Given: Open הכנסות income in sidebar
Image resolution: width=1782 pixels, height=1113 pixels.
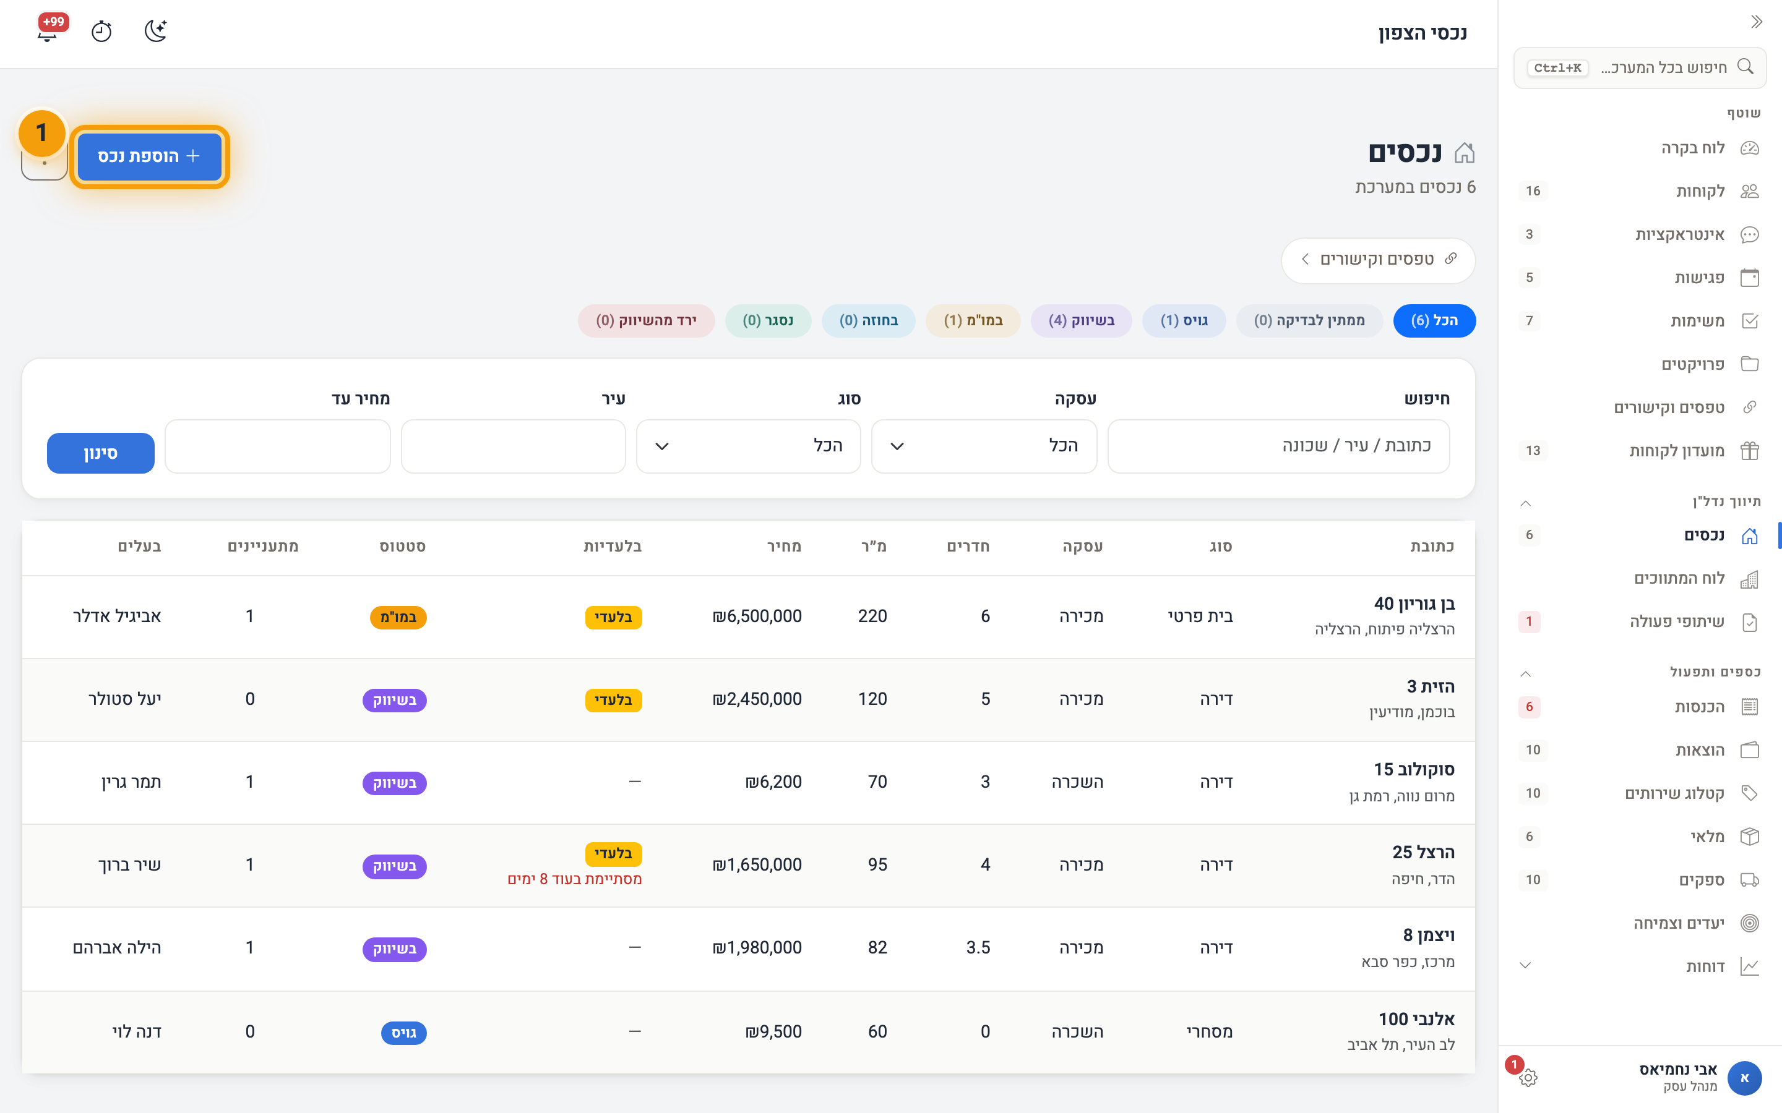Looking at the screenshot, I should pyautogui.click(x=1640, y=707).
